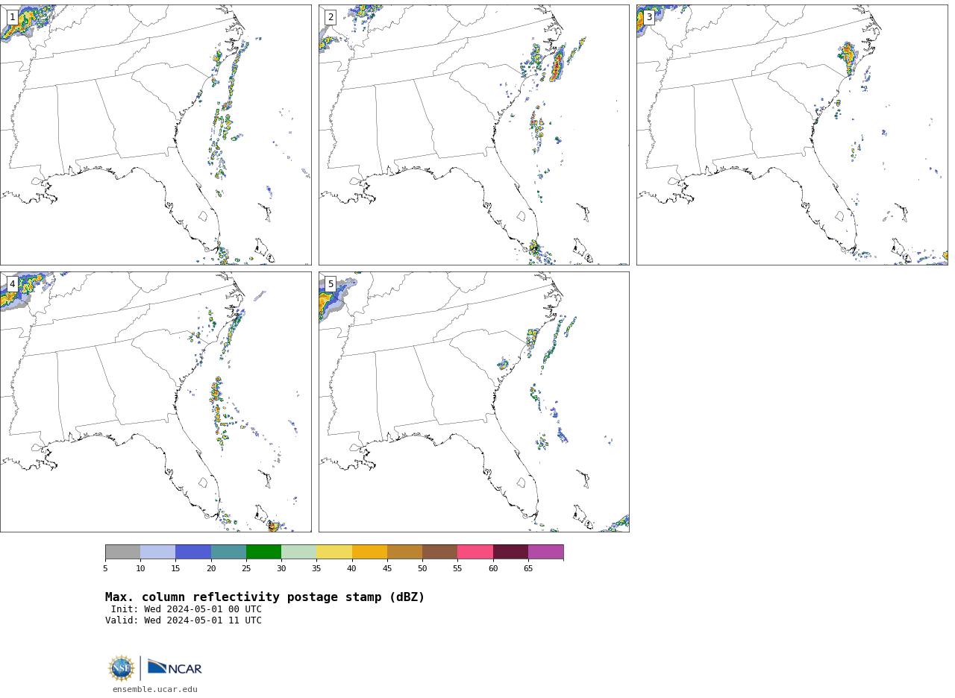Click the tan-brown 45-50 dBZ swatch
Viewport: 955px width, 698px height.
click(404, 552)
